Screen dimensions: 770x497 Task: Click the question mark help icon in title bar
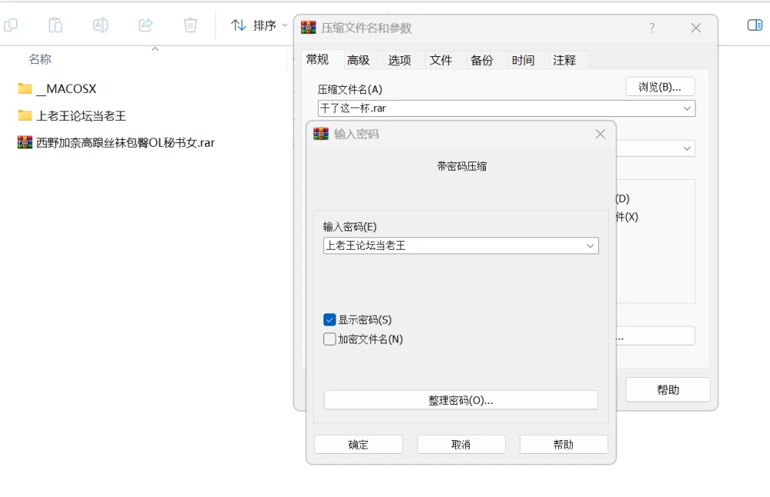651,28
